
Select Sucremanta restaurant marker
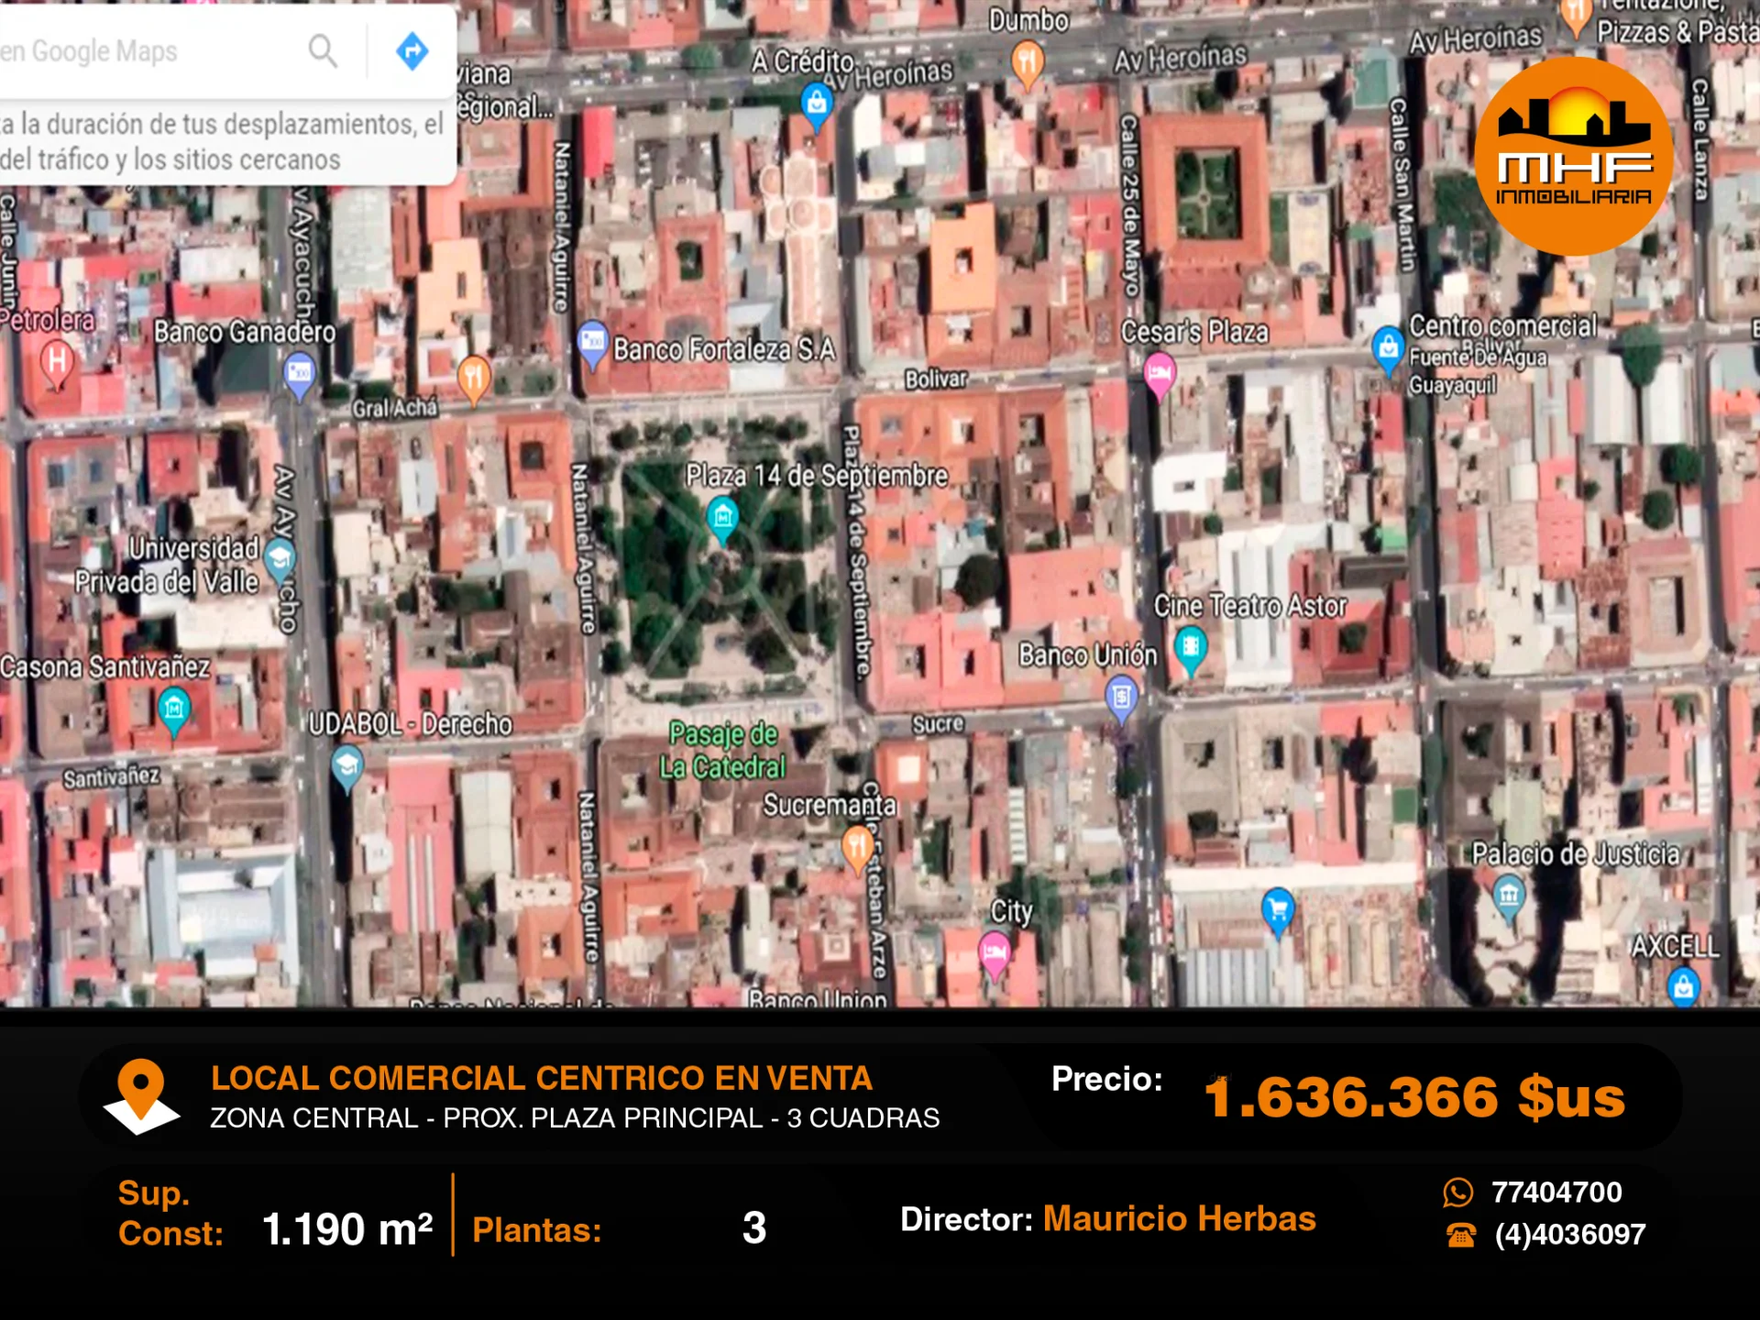coord(857,846)
